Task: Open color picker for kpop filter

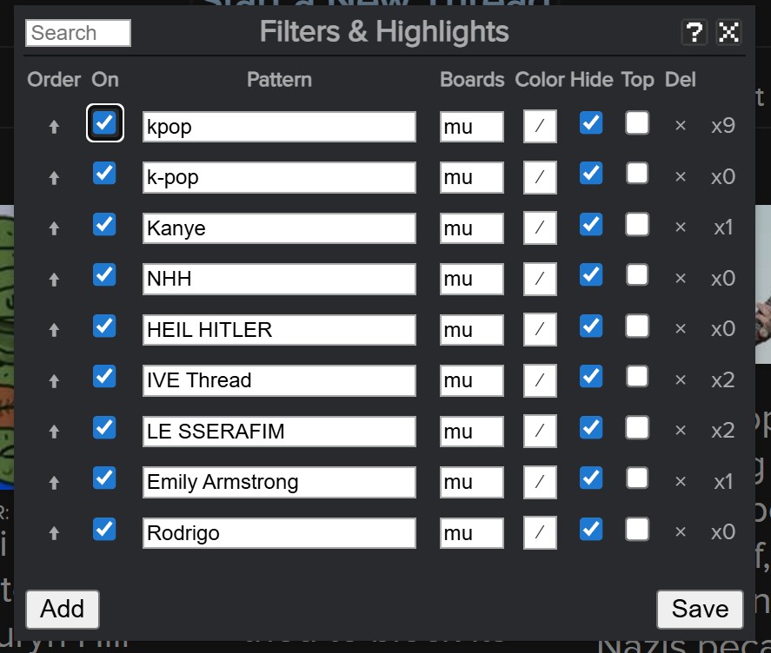Action: (x=540, y=126)
